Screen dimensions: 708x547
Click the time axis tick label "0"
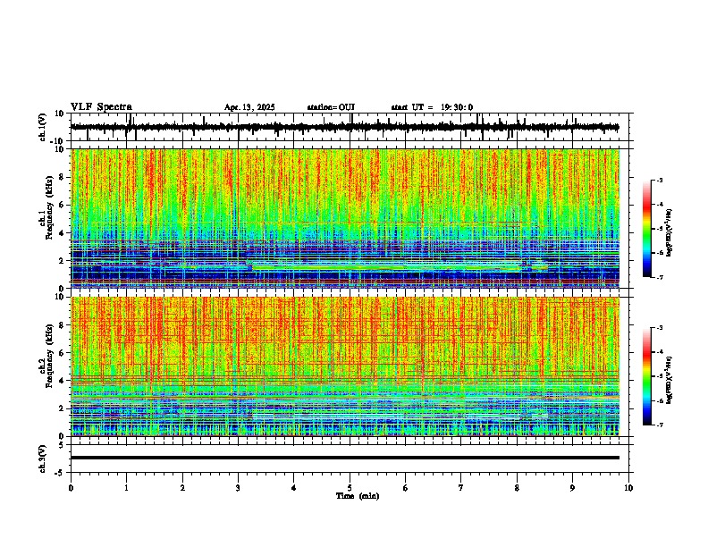[x=71, y=488]
